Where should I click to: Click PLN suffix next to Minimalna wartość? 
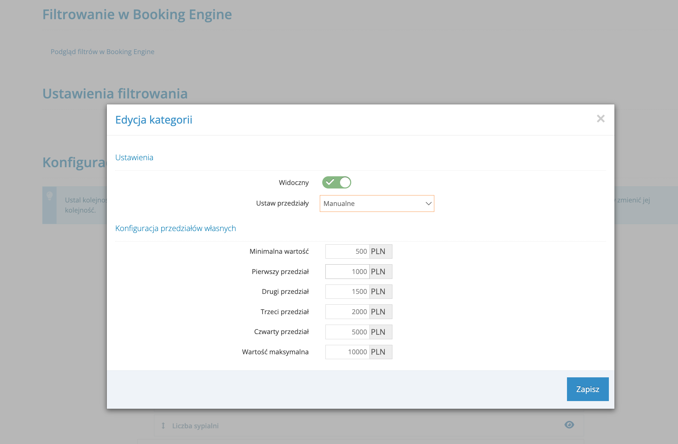click(381, 251)
